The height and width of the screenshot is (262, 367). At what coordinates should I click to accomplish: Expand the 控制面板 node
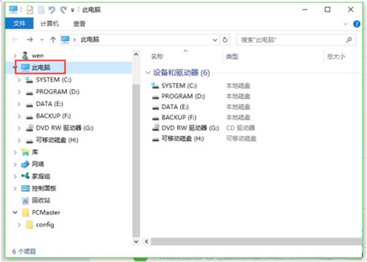15,188
